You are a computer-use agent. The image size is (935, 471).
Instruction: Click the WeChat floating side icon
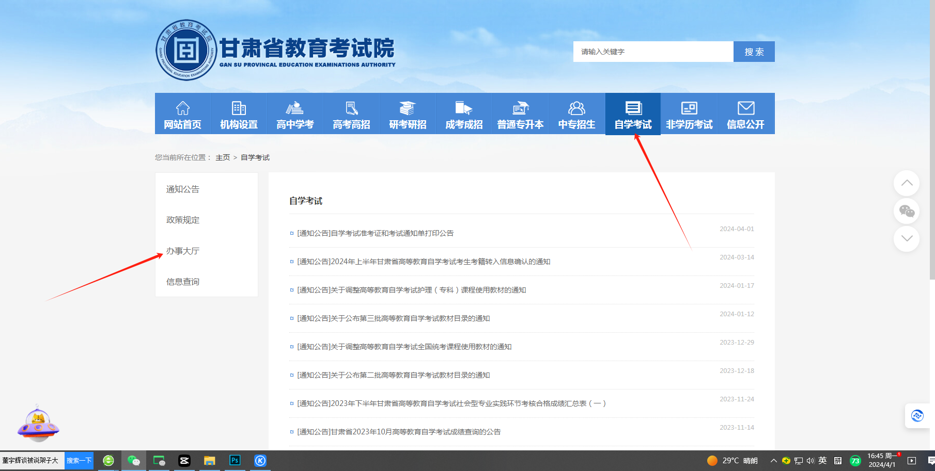pos(907,211)
